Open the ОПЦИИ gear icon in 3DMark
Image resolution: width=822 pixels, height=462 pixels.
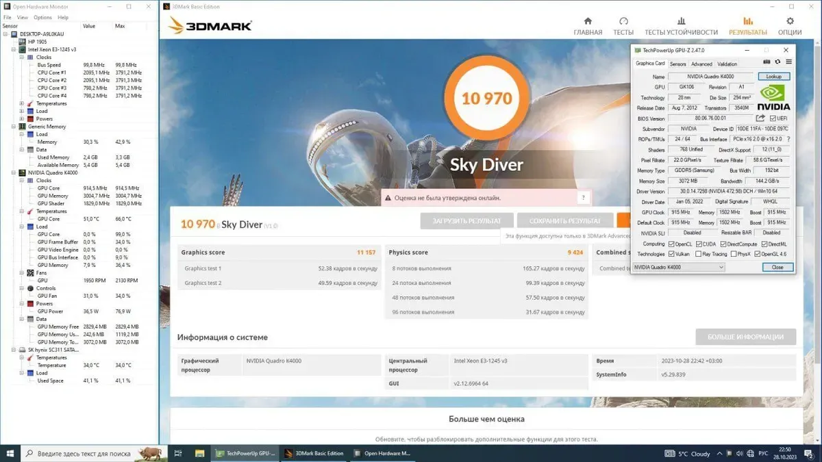[790, 21]
